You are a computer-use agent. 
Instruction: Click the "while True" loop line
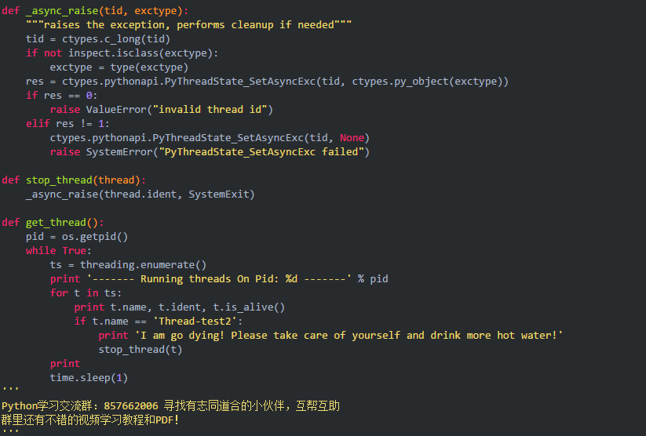59,250
